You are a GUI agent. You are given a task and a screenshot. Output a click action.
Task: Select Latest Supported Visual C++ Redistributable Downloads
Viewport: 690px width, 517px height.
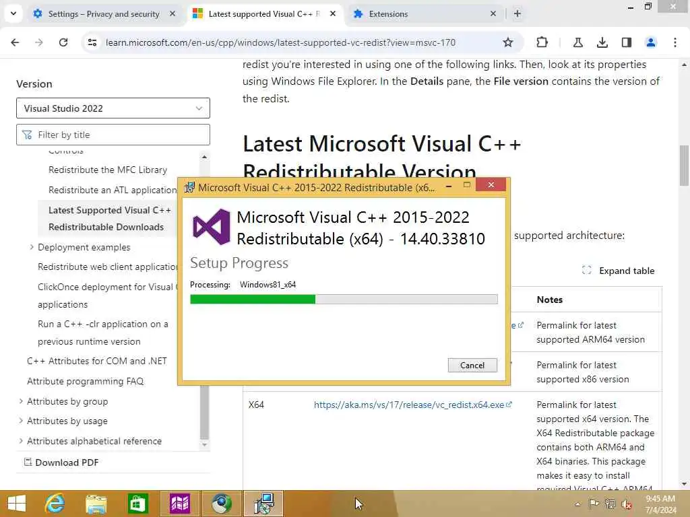(110, 219)
